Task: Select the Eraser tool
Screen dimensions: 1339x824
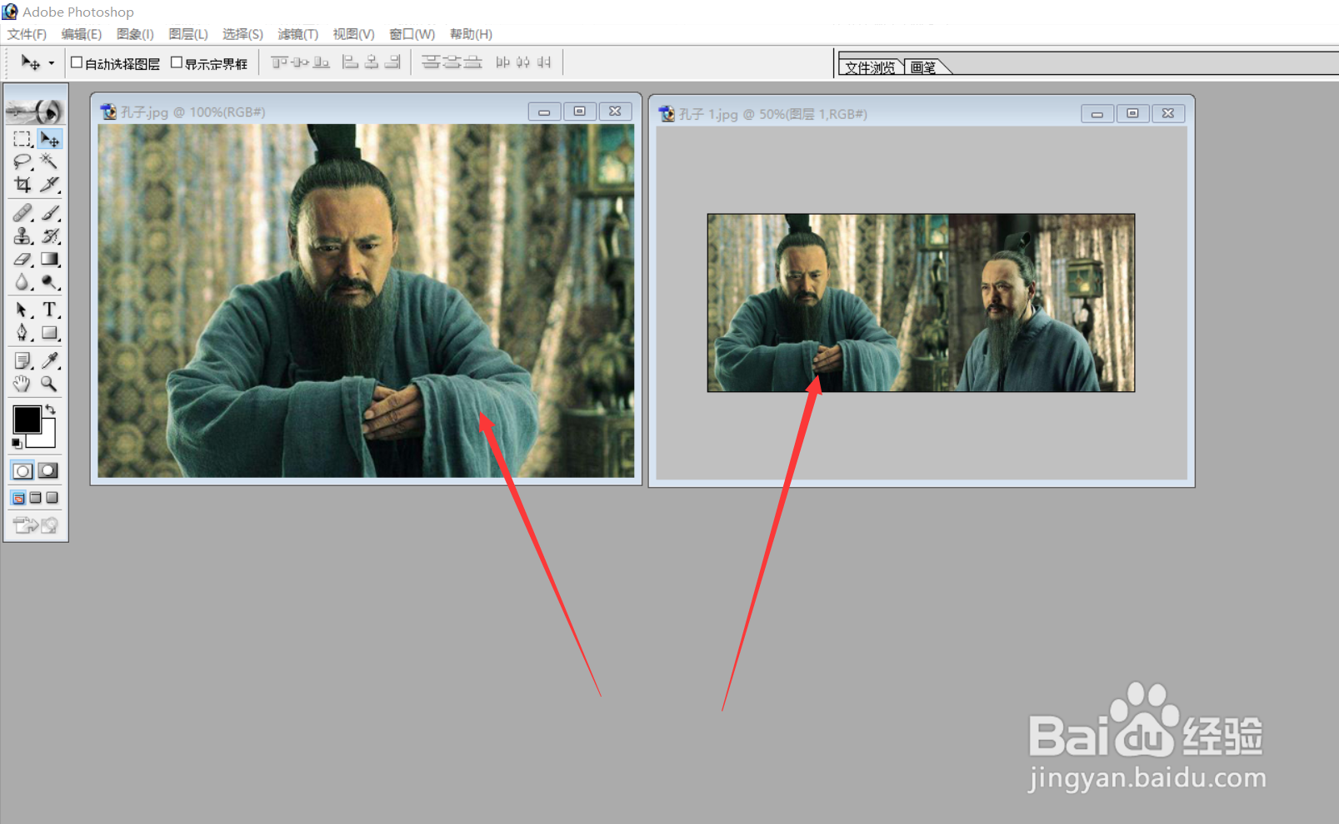Action: [x=22, y=260]
